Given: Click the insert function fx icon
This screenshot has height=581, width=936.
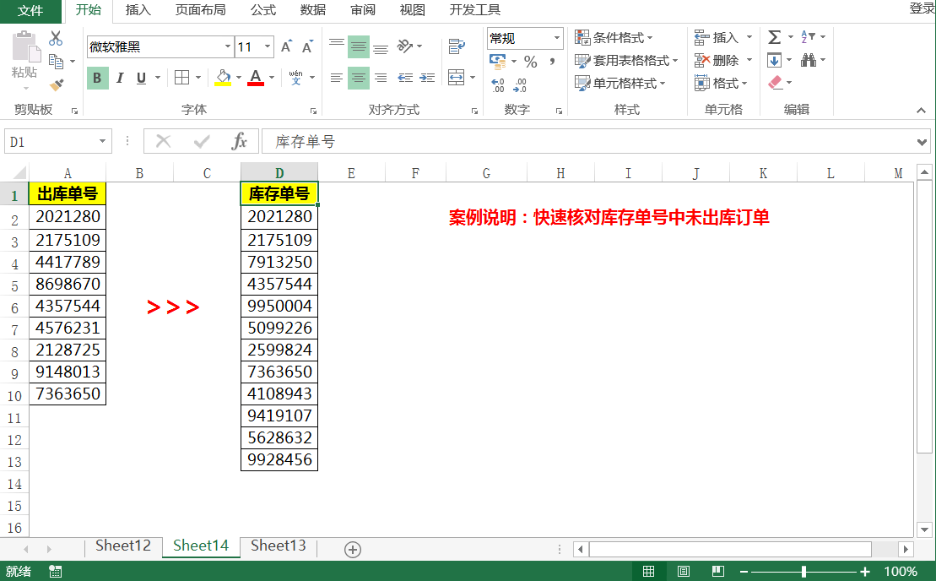Looking at the screenshot, I should (239, 142).
